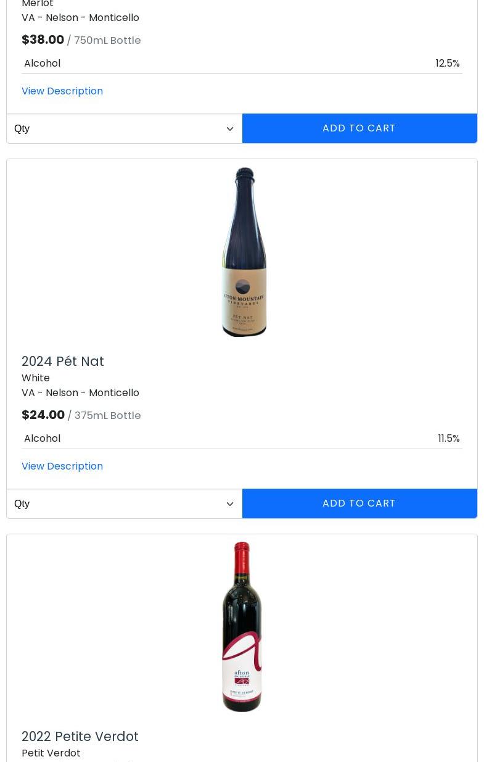Open the 2022 Petite Verdot product title
Image resolution: width=484 pixels, height=762 pixels.
pyautogui.click(x=80, y=736)
